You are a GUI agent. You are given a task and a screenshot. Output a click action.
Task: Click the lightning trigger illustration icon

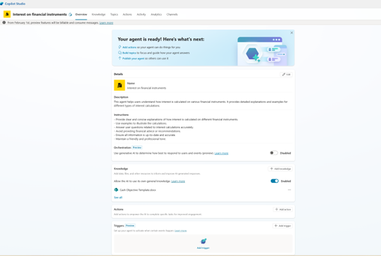(203, 241)
